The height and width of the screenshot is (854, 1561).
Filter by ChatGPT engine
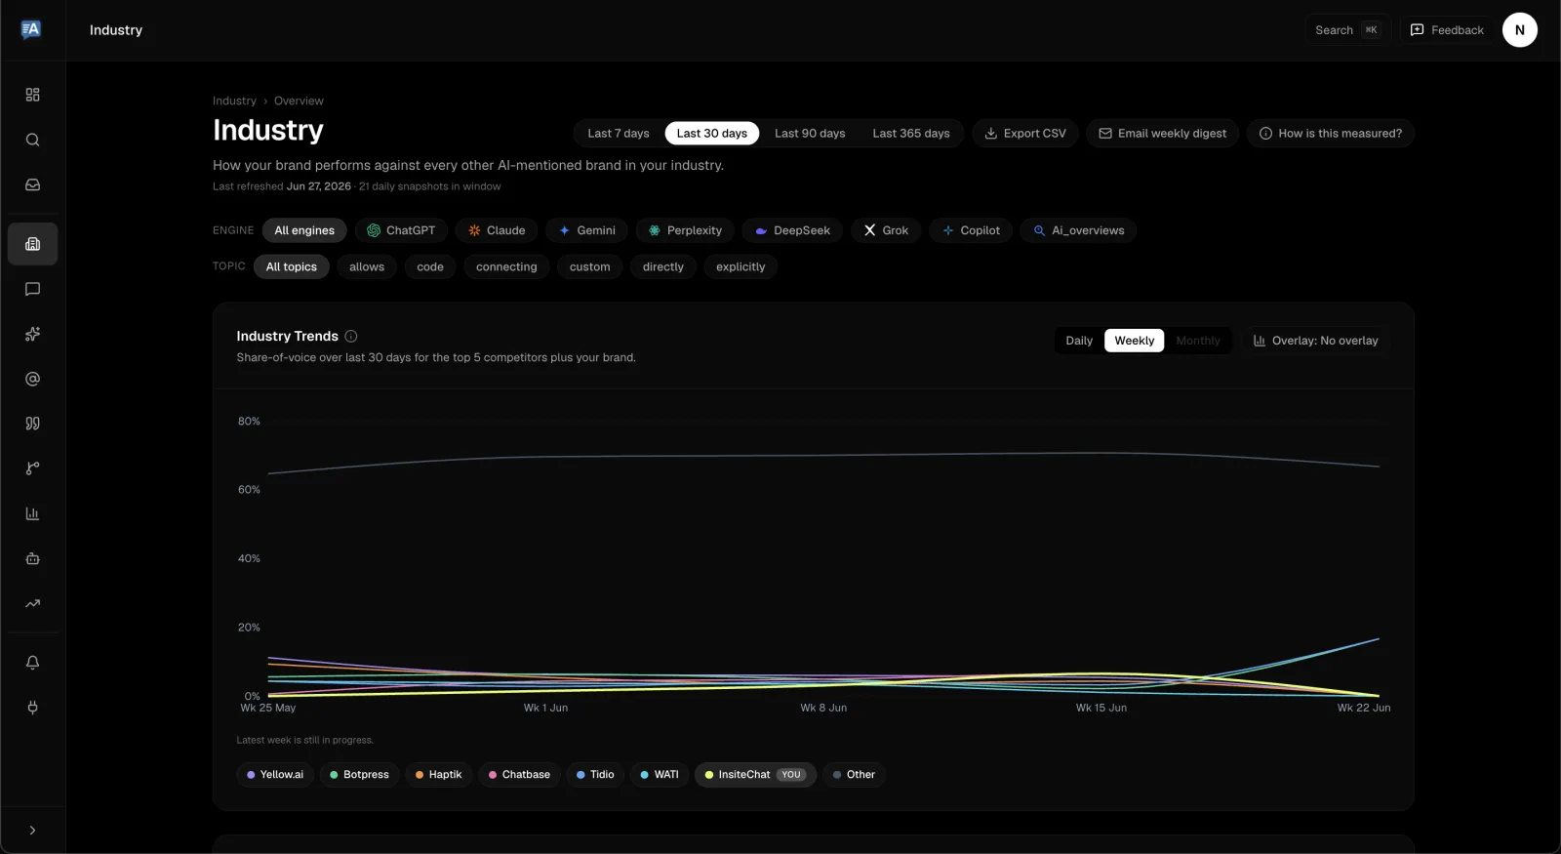tap(401, 230)
